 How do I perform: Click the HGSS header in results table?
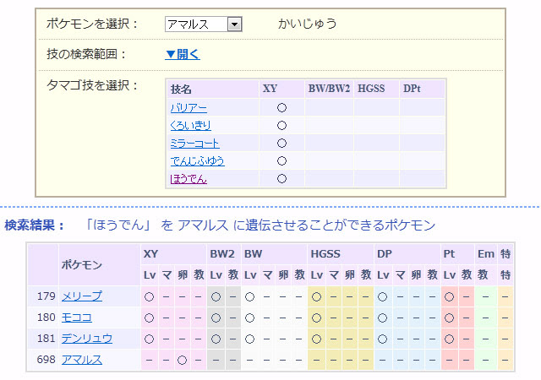click(x=325, y=254)
